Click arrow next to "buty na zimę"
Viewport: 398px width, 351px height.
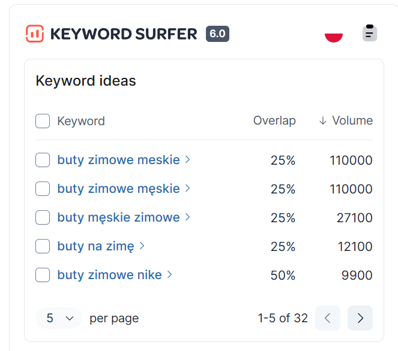142,246
